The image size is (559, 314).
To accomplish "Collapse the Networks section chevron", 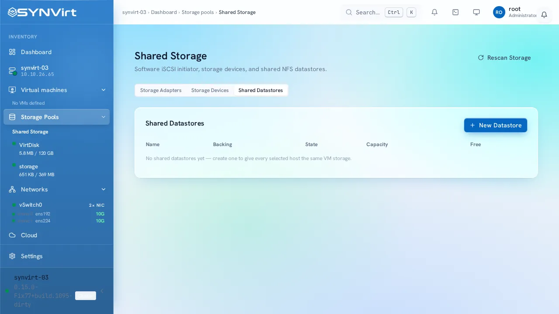I will tap(104, 189).
